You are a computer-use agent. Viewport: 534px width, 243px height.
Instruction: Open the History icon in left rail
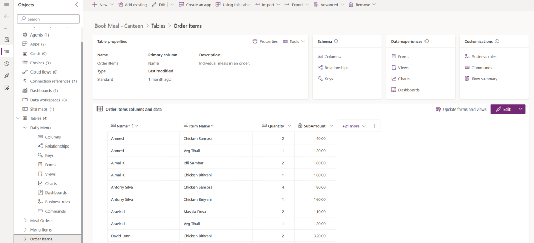(6, 63)
